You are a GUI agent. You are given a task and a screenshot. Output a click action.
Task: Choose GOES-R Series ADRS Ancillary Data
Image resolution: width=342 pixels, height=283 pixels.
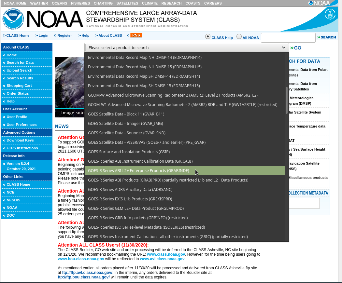click(x=185, y=190)
